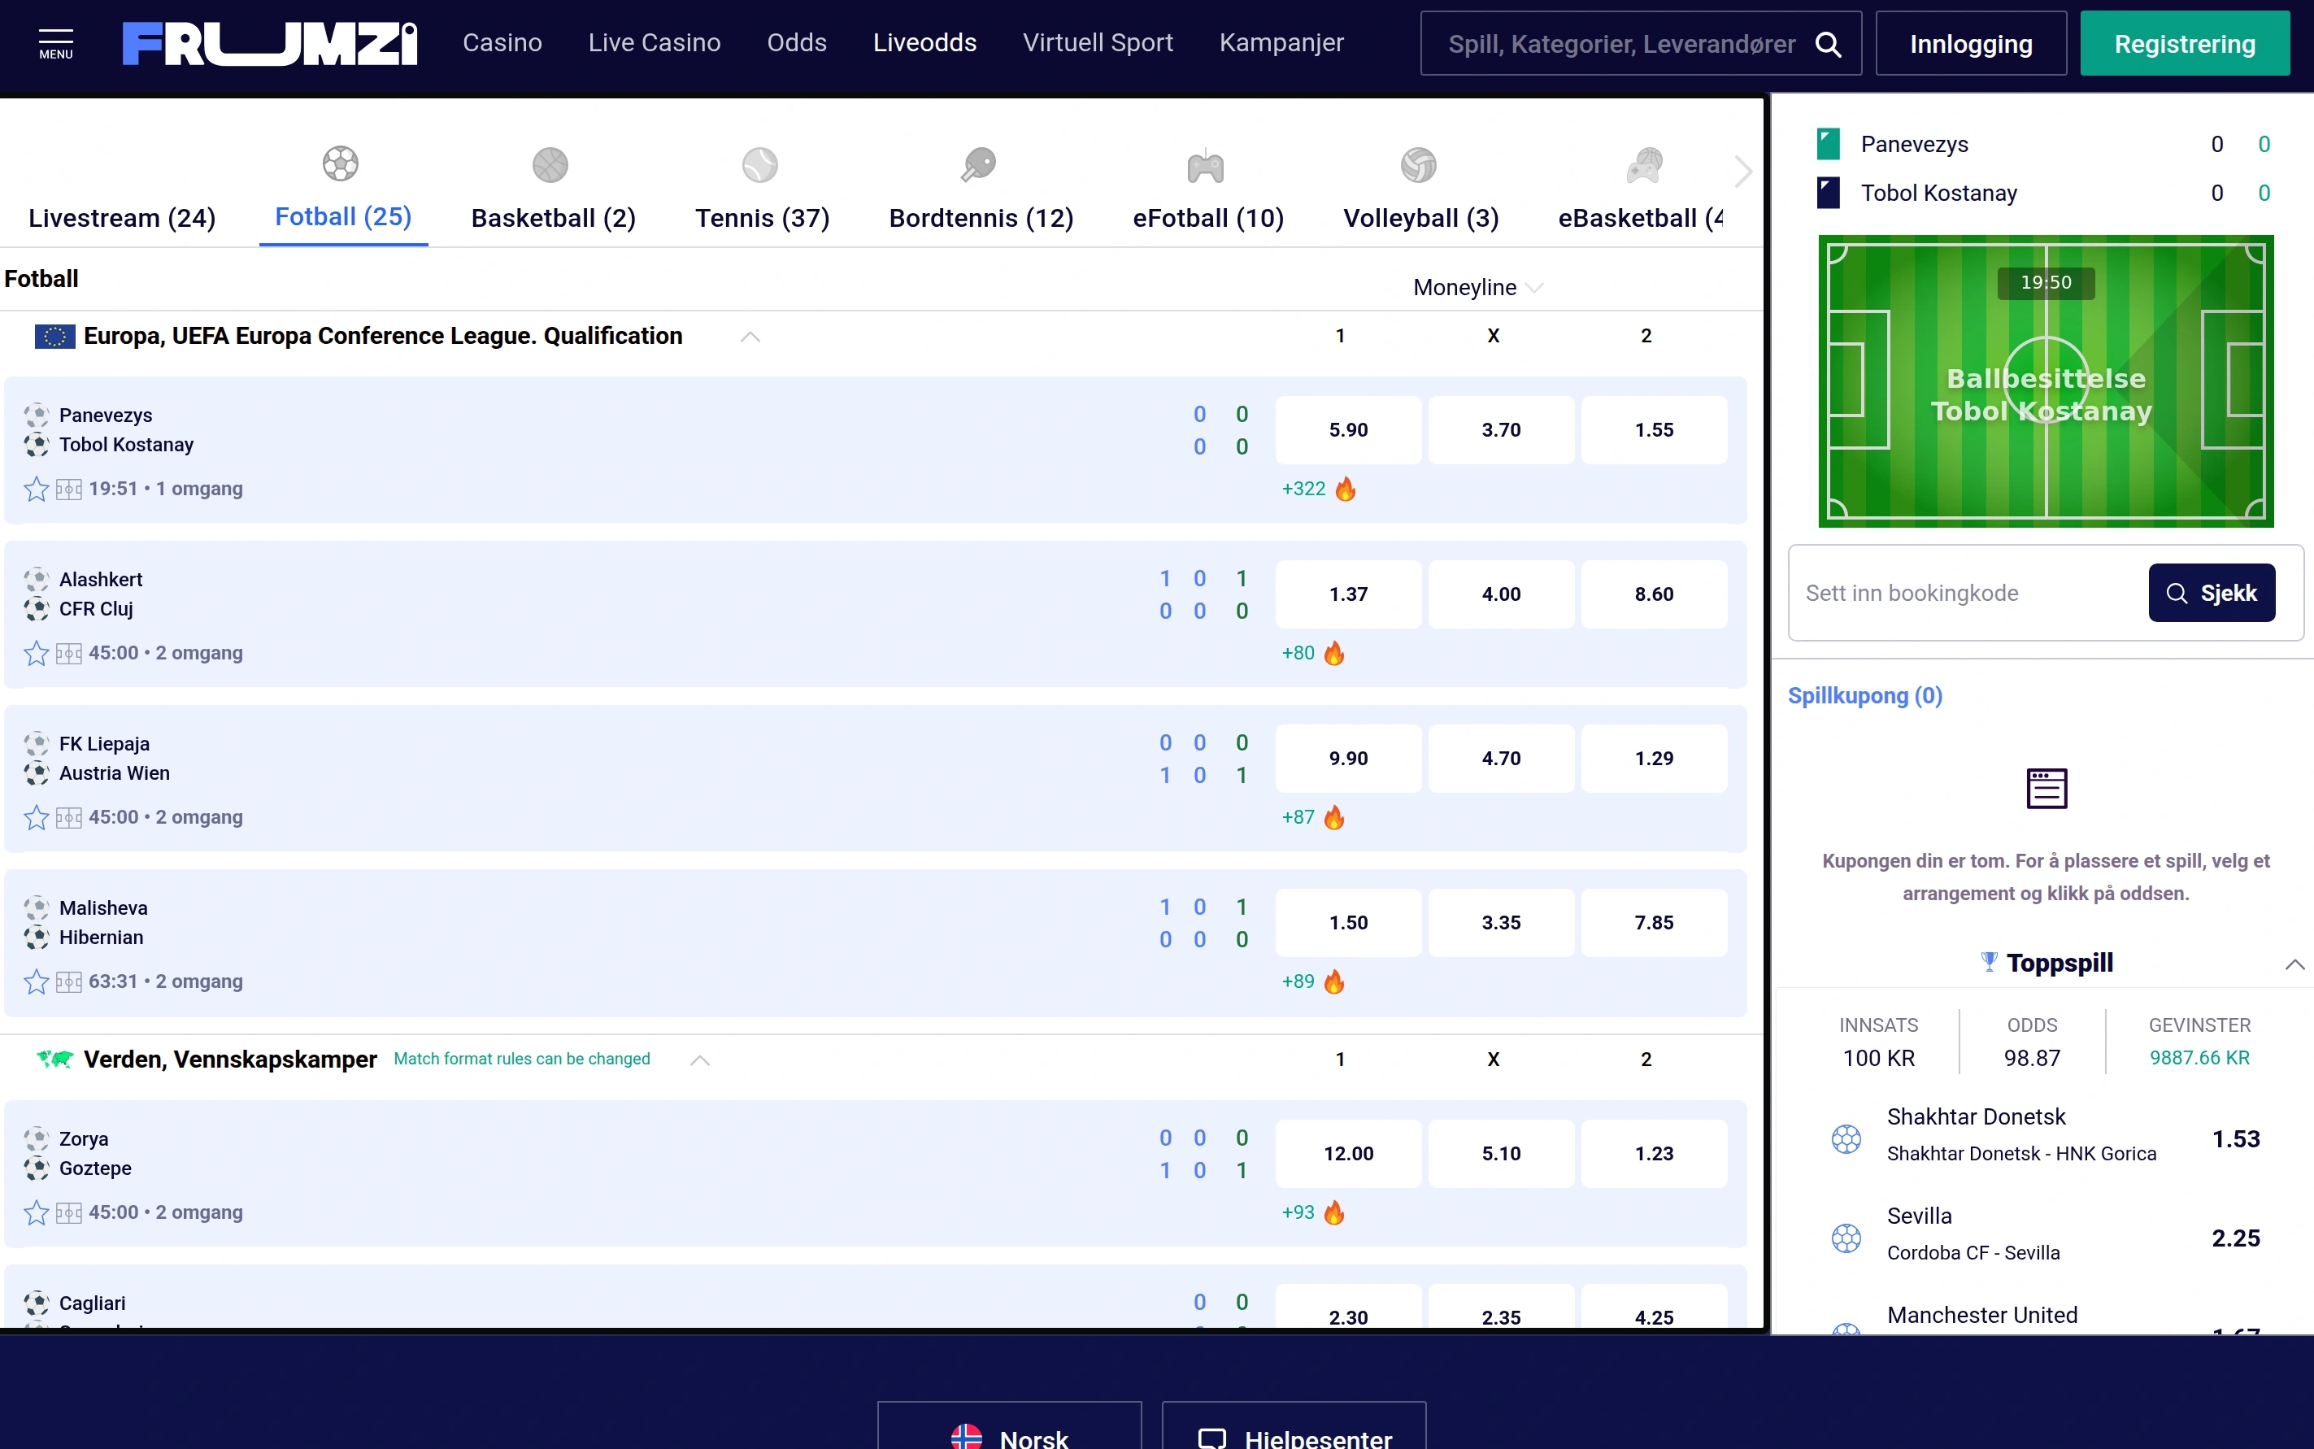2314x1449 pixels.
Task: Bet on Austria Wien win at 1.29
Action: pos(1654,759)
